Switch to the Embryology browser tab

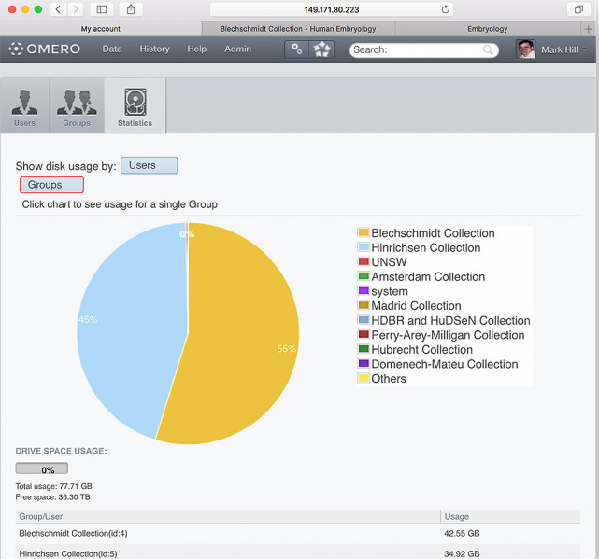tap(487, 29)
